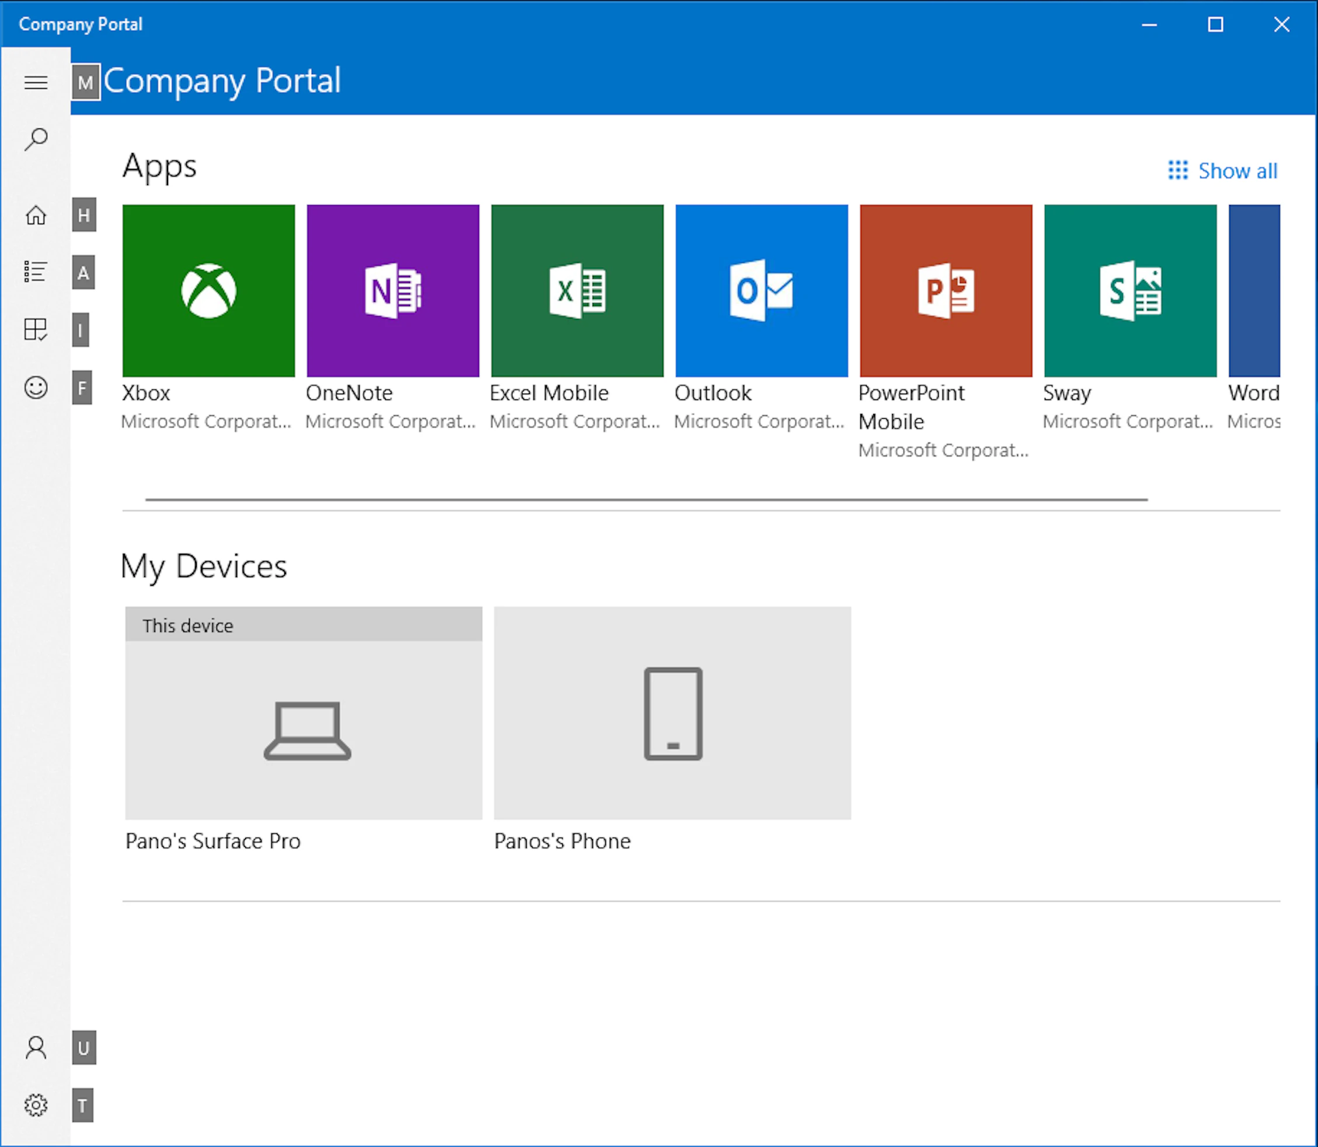This screenshot has width=1318, height=1147.
Task: Select Panos's Phone device
Action: 672,712
